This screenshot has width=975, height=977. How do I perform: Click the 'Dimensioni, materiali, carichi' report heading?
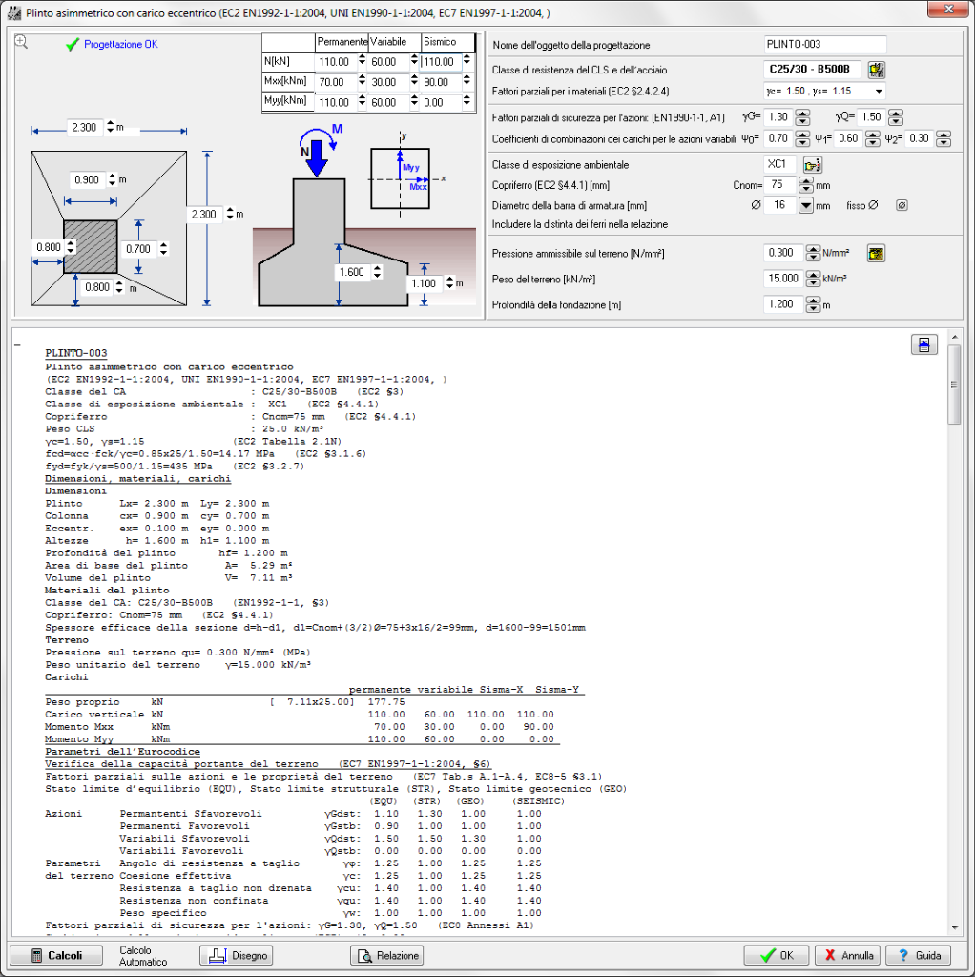point(137,479)
